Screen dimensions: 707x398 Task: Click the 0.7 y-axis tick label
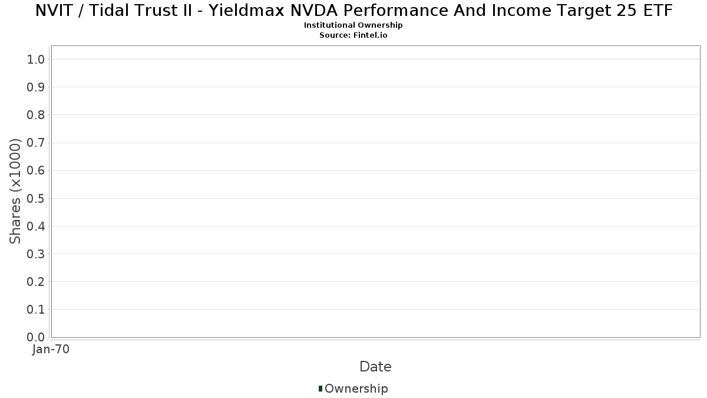point(36,143)
